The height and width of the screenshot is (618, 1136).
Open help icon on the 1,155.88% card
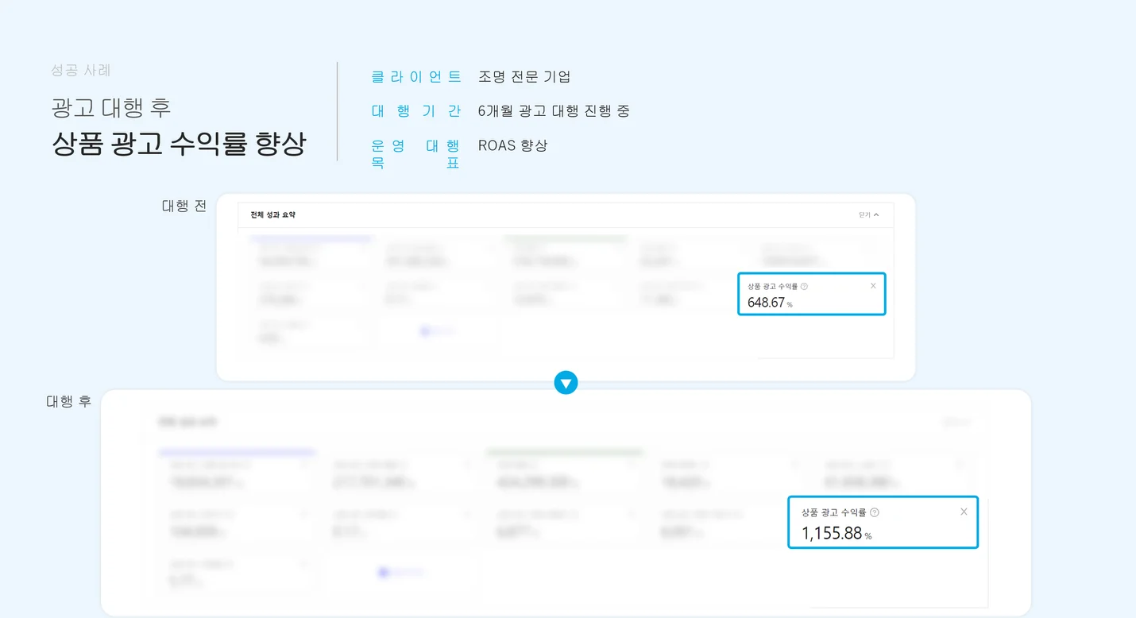pos(875,512)
